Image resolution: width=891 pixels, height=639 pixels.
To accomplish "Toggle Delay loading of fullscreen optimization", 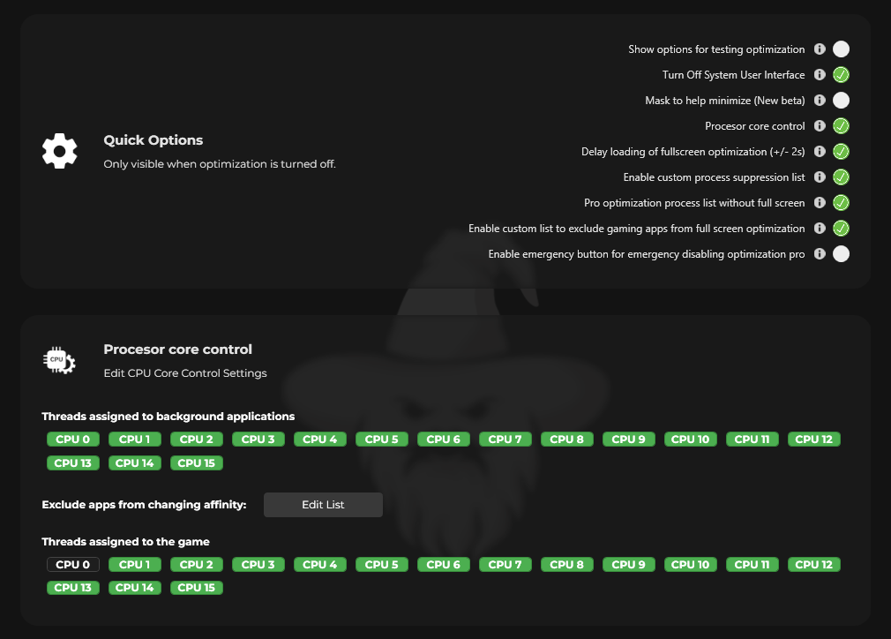I will click(x=841, y=152).
